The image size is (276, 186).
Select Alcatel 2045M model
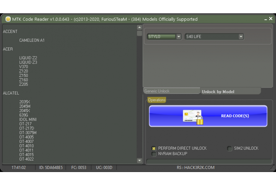pos(25,106)
